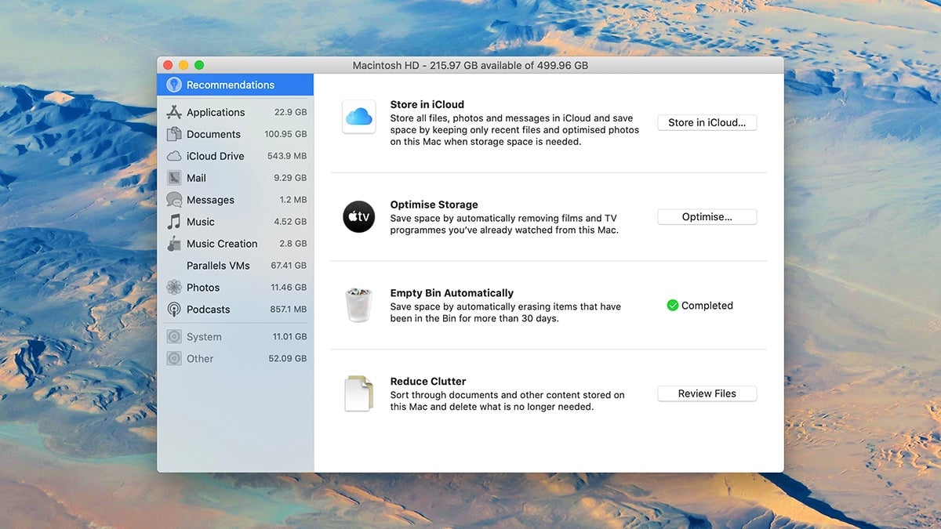Open the Photos category icon
The image size is (941, 529).
tap(175, 287)
